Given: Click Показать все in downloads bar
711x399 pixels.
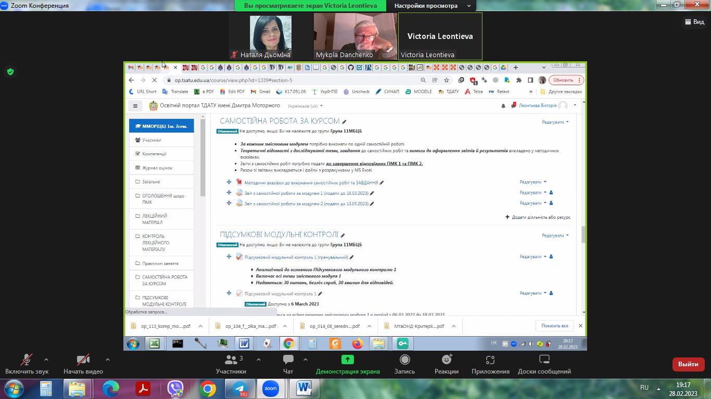Looking at the screenshot, I should point(554,326).
